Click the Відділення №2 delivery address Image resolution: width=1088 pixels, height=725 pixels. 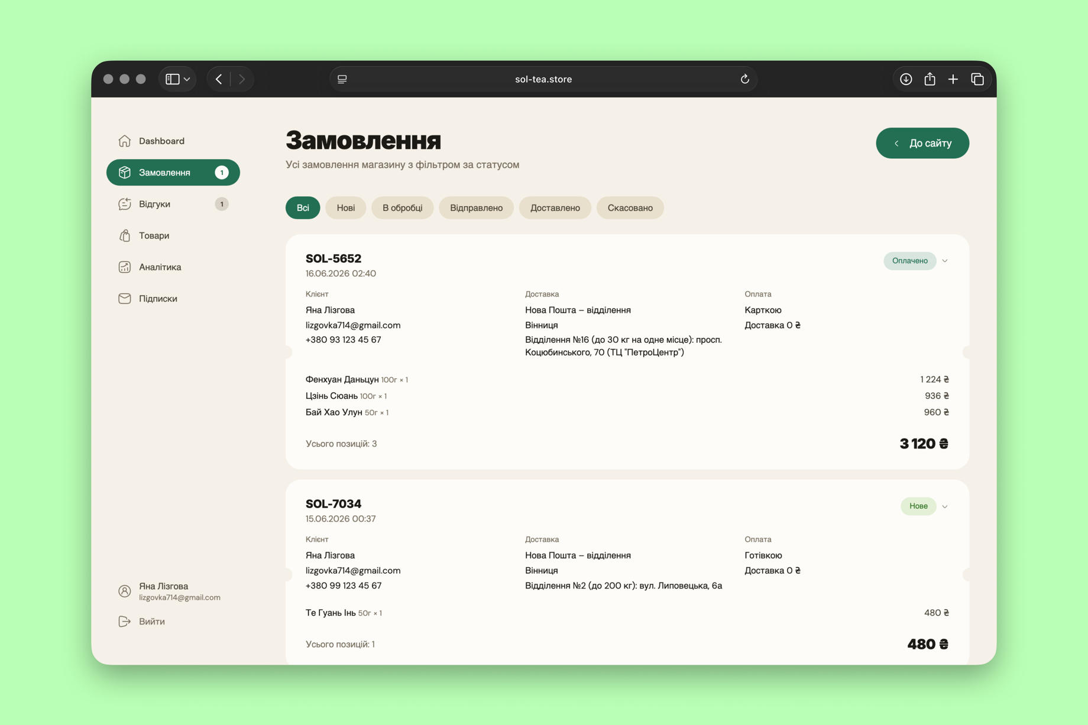[x=623, y=586]
